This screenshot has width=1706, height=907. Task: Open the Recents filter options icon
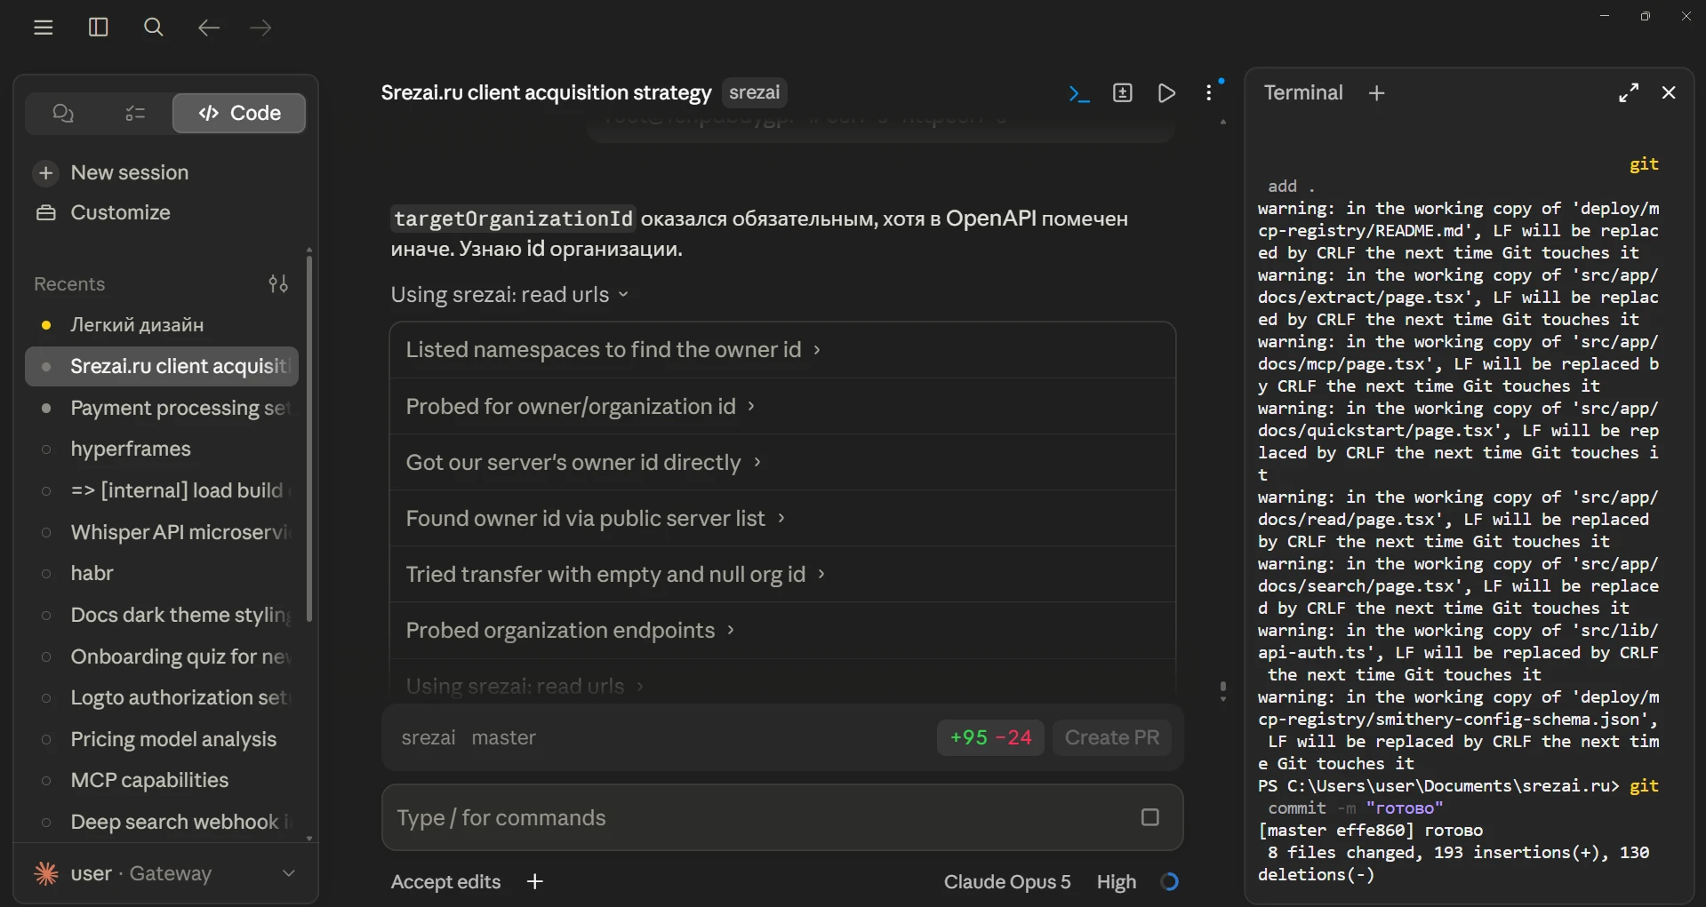point(278,283)
